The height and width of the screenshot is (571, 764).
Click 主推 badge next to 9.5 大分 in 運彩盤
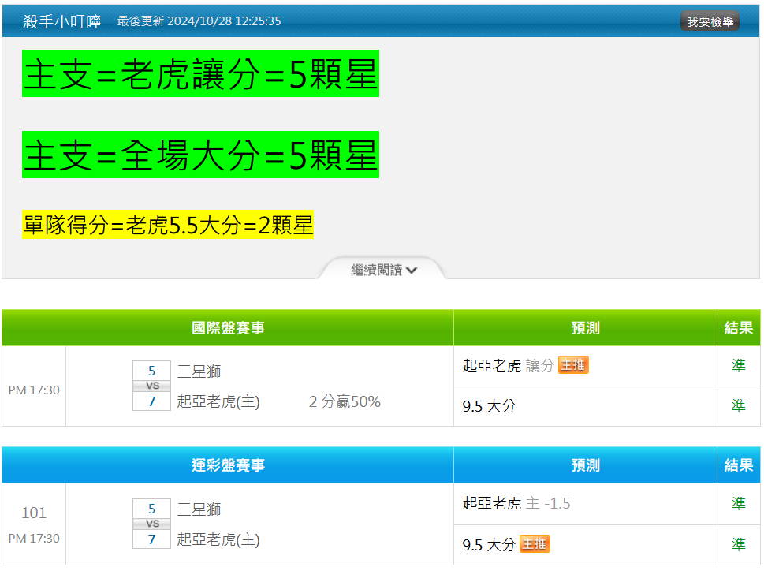pos(535,543)
